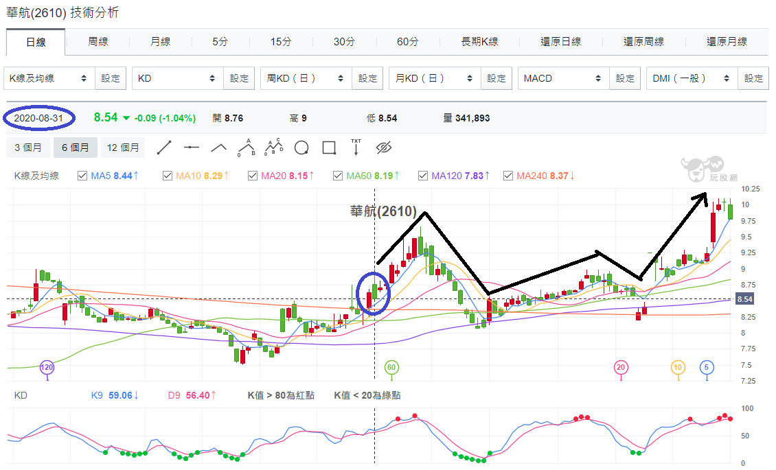776x470 pixels.
Task: Select the 12 個月 range button
Action: (123, 148)
